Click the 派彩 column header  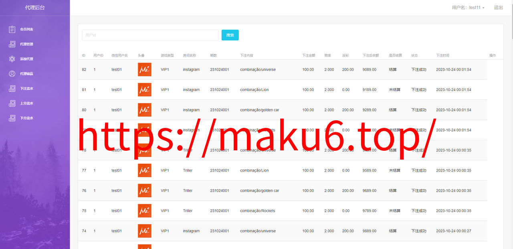coord(345,55)
